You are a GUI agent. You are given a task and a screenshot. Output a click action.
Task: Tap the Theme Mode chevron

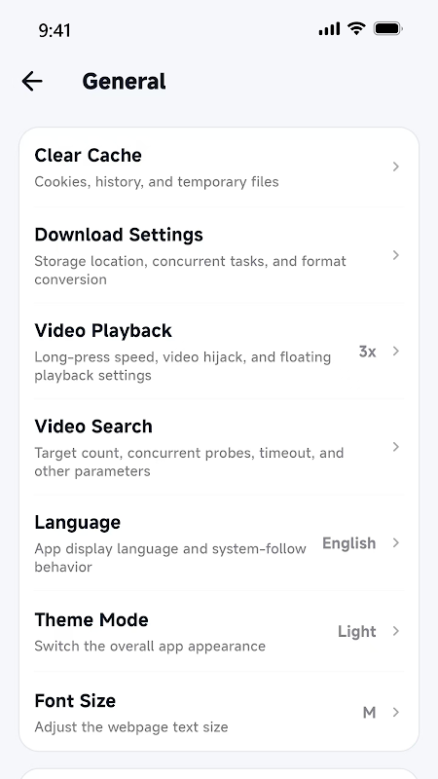tap(396, 631)
